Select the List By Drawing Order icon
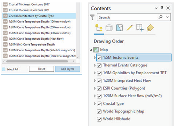 click(99, 28)
